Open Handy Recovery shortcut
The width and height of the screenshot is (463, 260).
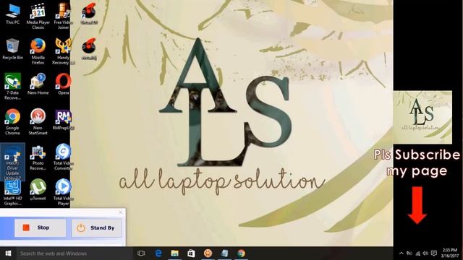point(63,51)
